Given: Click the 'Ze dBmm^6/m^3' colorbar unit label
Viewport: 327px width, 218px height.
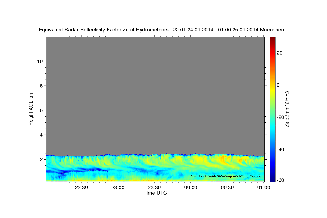Looking at the screenshot, I should click(287, 109).
